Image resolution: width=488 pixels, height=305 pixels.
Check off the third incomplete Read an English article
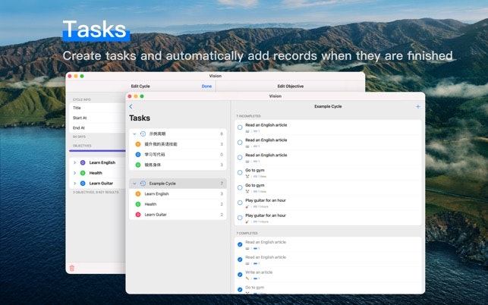240,158
